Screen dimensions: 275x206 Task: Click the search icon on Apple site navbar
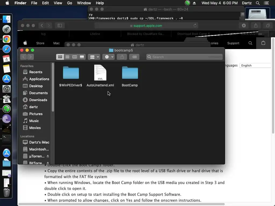(250, 43)
